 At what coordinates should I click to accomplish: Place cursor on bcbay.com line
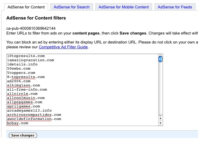click(x=18, y=123)
